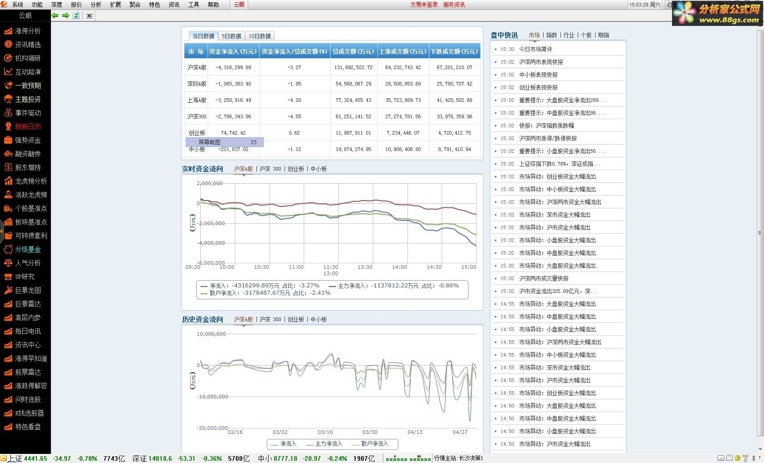The height and width of the screenshot is (463, 764).
Task: Open the 分析 menu
Action: 96,5
